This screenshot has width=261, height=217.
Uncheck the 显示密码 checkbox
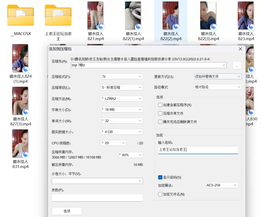pos(160,178)
